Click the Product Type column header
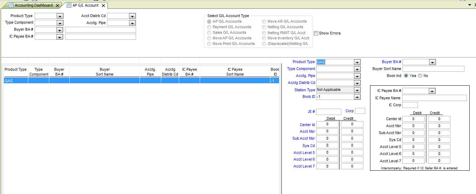The height and width of the screenshot is (194, 476). tap(15, 70)
